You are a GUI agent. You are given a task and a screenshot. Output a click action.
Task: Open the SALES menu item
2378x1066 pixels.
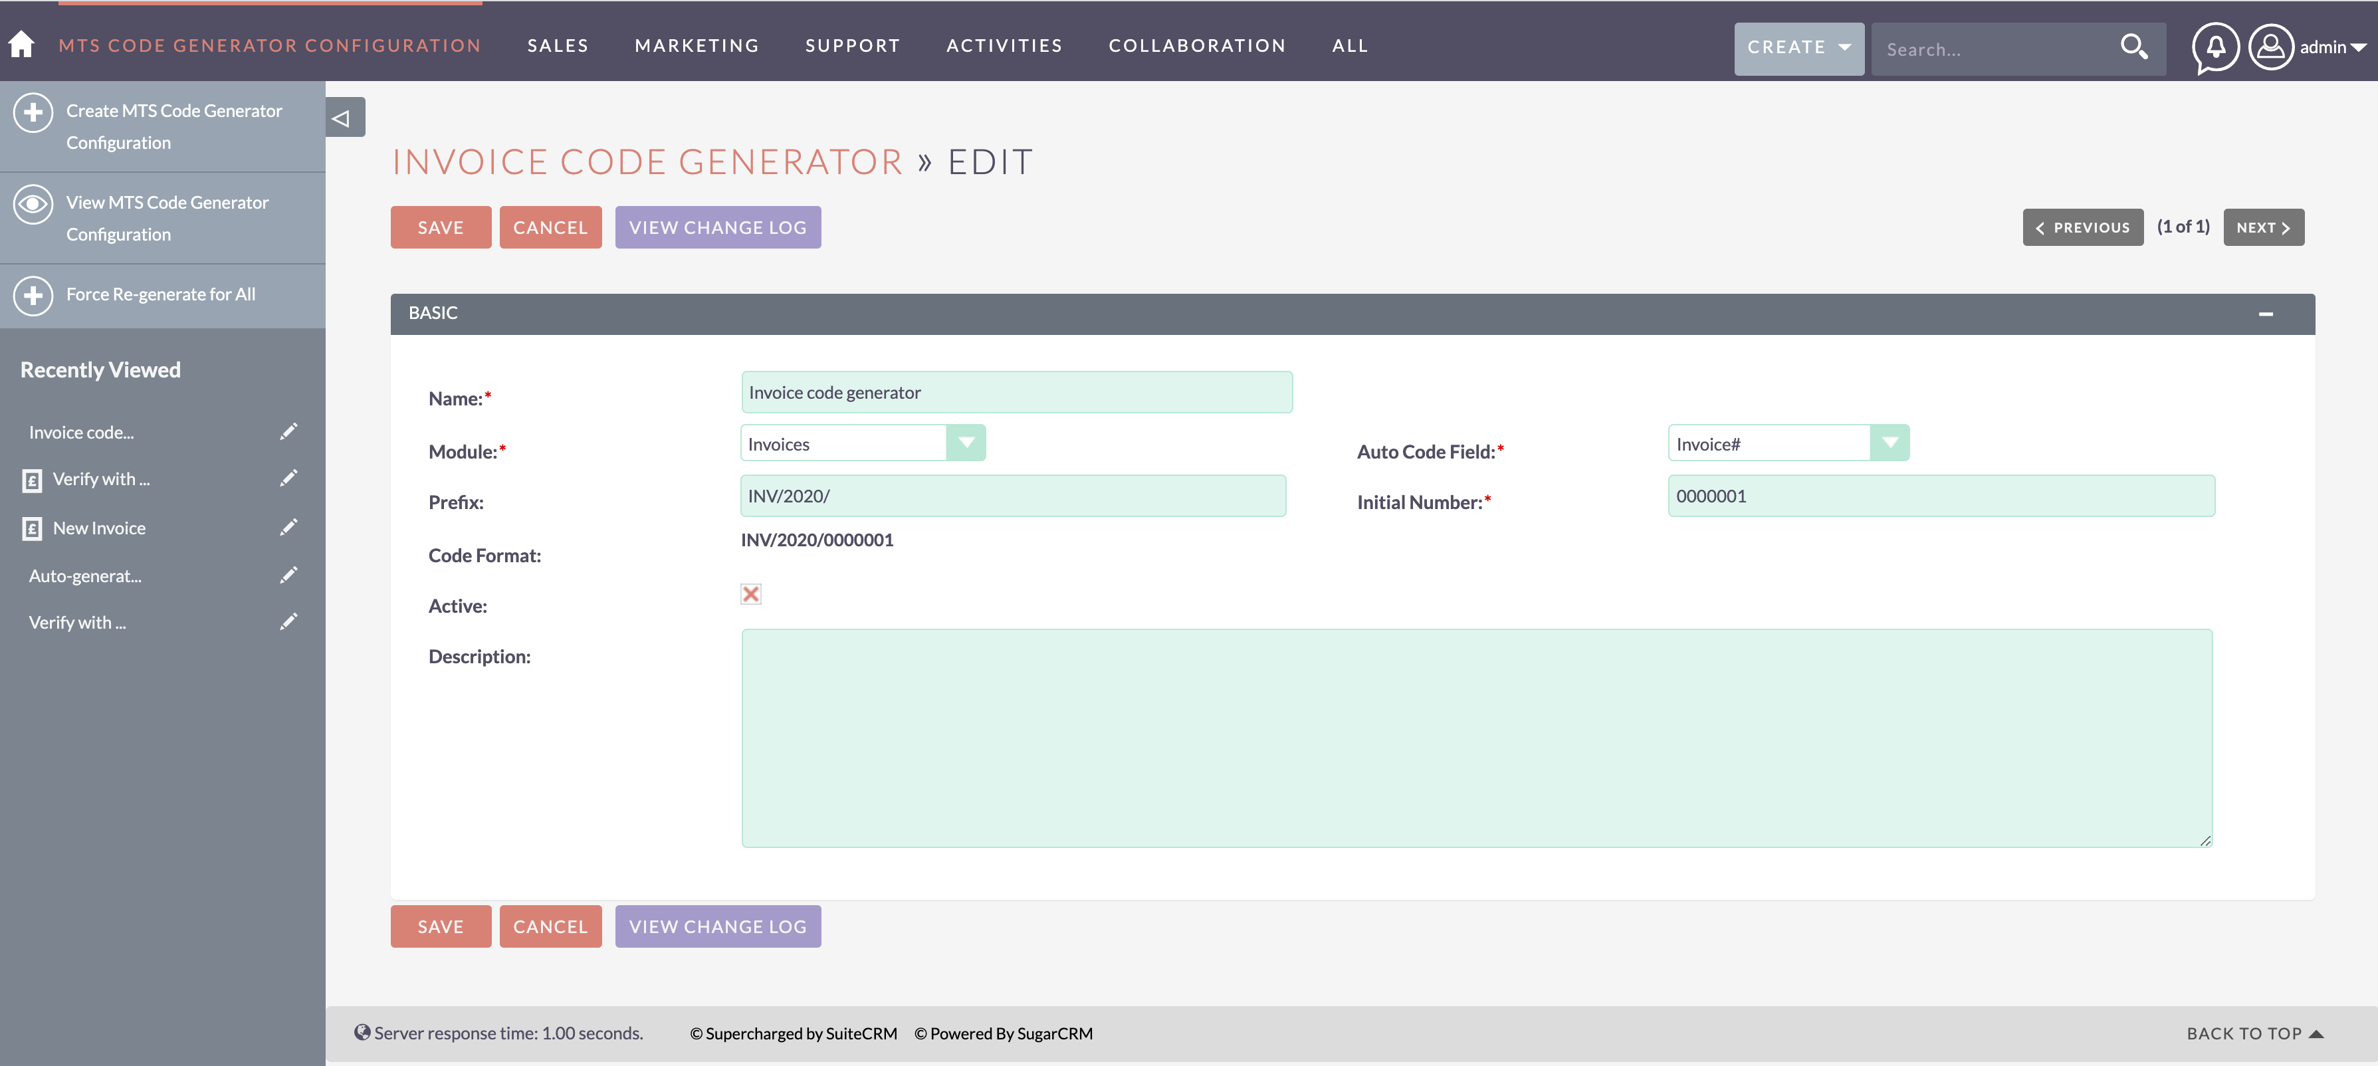(558, 45)
